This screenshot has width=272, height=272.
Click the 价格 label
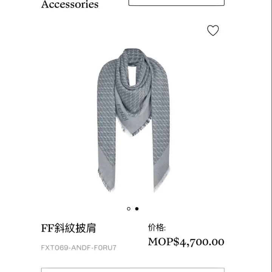(x=157, y=227)
